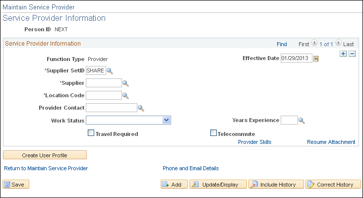
Task: Open Return to Maintain Service Provider link
Action: (x=46, y=168)
